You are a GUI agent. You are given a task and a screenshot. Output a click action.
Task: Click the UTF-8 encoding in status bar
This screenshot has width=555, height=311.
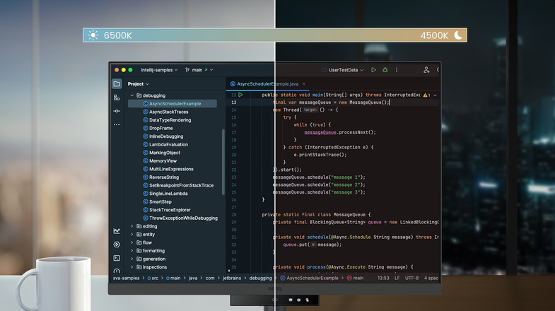pyautogui.click(x=411, y=278)
